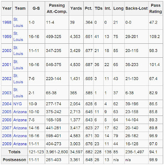Open the 2002 season link
Viewport: 164px width, 165px height.
coord(7,79)
